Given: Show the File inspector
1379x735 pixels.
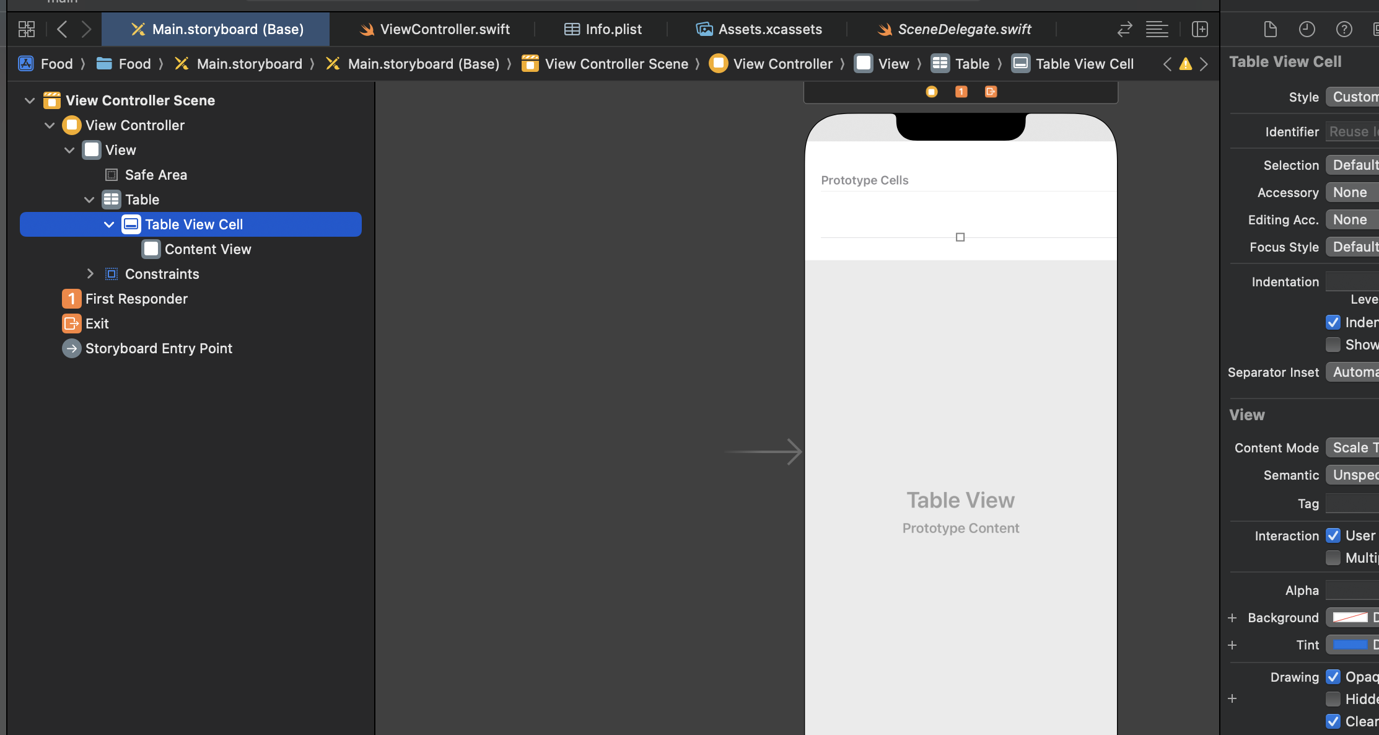Looking at the screenshot, I should [1271, 29].
